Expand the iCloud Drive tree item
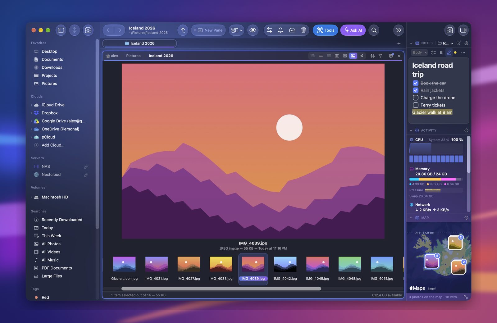Image resolution: width=497 pixels, height=323 pixels. click(31, 105)
